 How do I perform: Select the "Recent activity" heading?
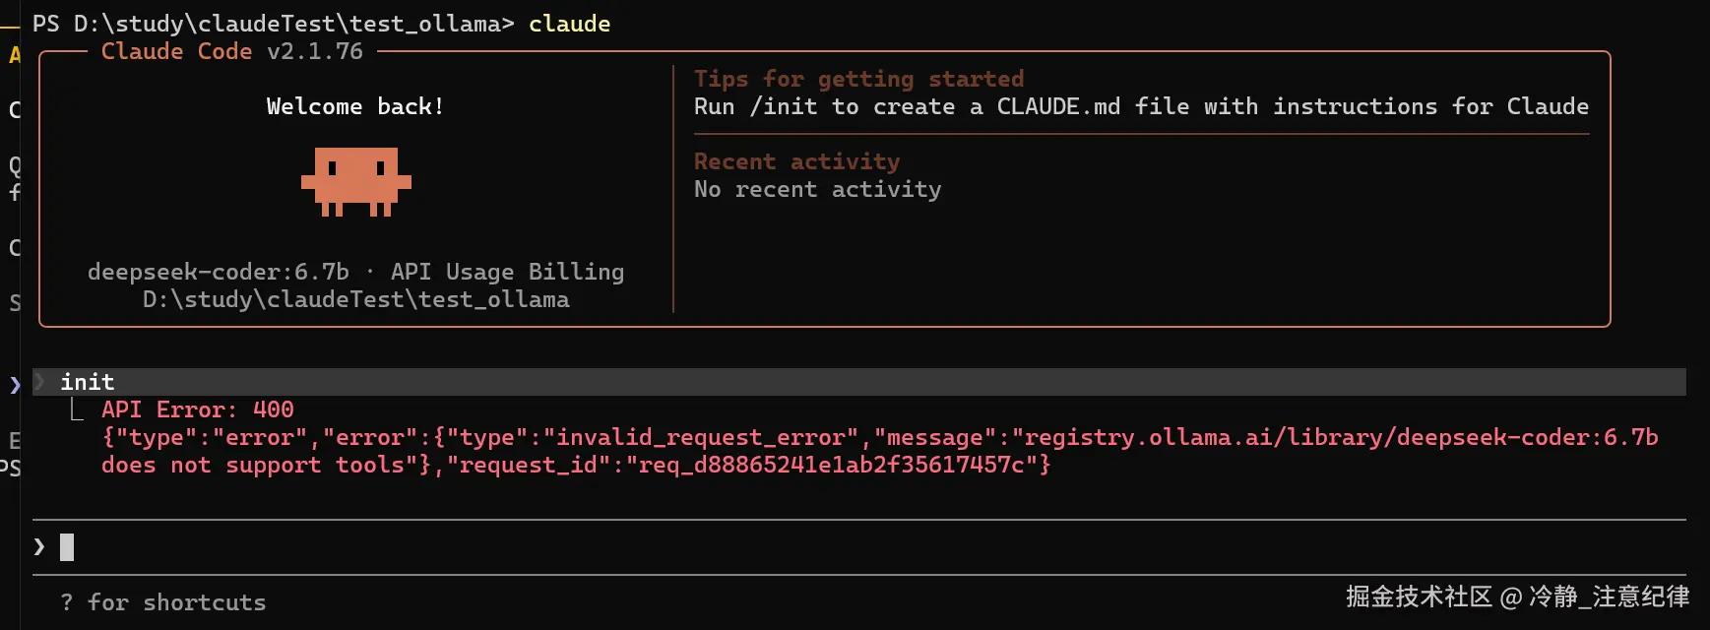796,161
